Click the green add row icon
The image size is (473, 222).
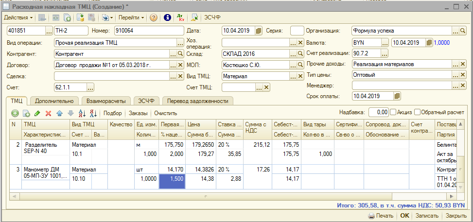point(15,113)
